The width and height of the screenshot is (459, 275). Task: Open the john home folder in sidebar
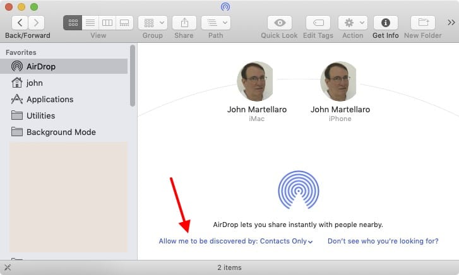pos(64,83)
